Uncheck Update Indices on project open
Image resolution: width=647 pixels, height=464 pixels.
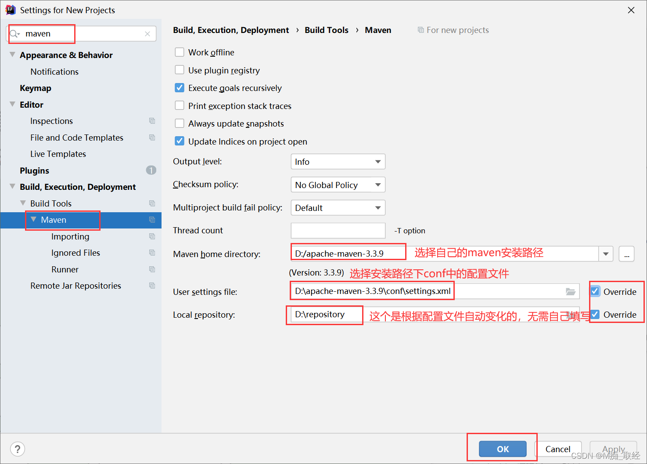click(x=180, y=141)
